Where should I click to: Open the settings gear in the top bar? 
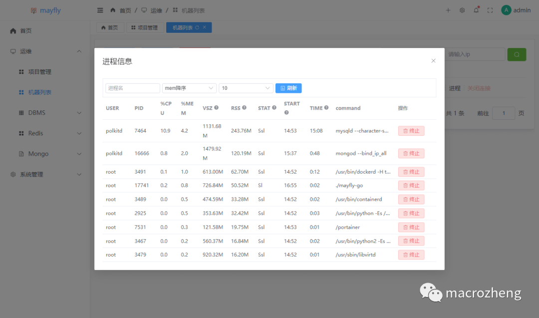(x=462, y=10)
